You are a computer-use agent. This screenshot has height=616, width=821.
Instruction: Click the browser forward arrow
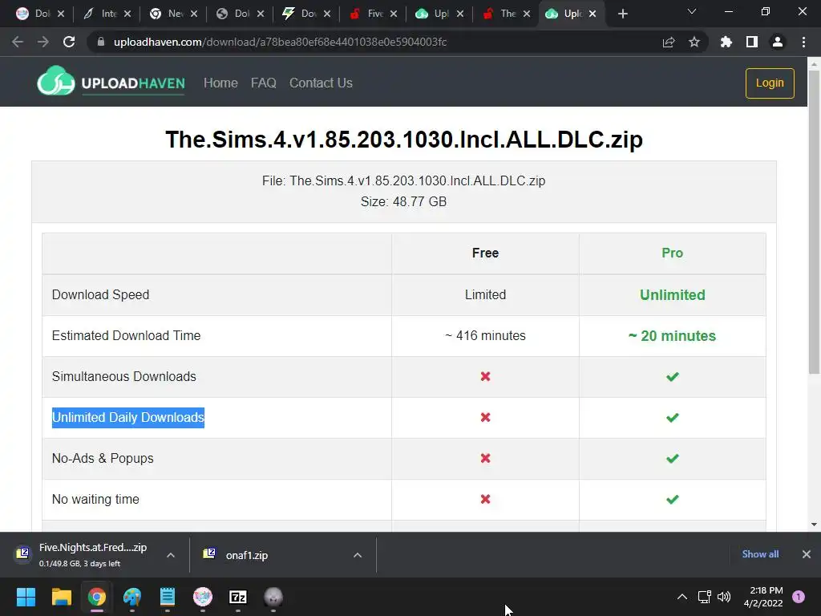pos(43,42)
